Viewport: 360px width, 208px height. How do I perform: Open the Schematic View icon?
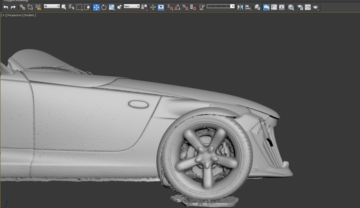point(282,7)
